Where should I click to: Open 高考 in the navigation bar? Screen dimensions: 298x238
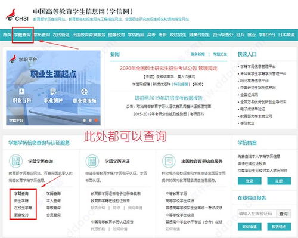tap(151, 35)
